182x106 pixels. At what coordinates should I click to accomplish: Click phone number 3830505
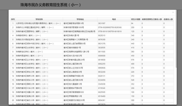click(x=102, y=48)
